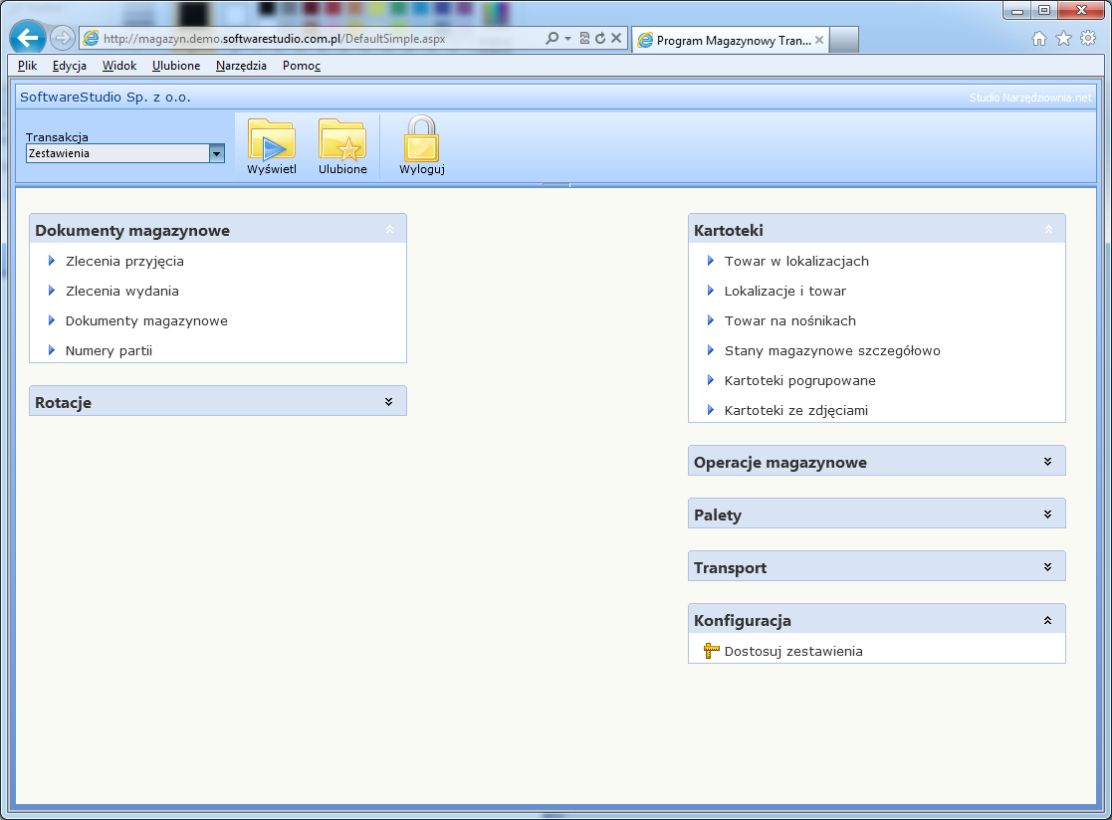Image resolution: width=1112 pixels, height=820 pixels.
Task: Close the Program Magazynowy tab
Action: 819,41
